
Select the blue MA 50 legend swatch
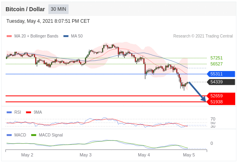click(x=66, y=36)
